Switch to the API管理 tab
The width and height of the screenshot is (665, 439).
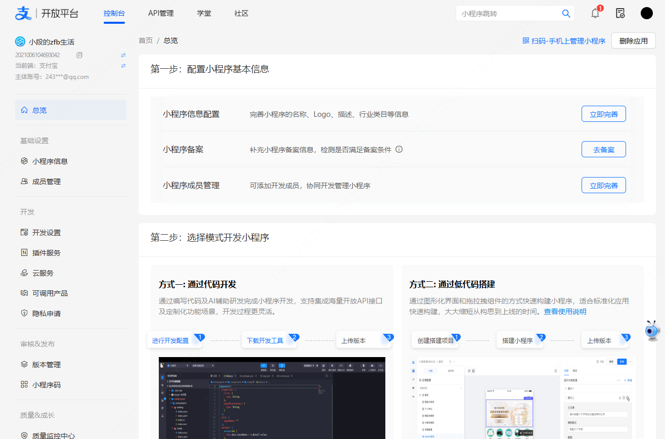(x=161, y=14)
